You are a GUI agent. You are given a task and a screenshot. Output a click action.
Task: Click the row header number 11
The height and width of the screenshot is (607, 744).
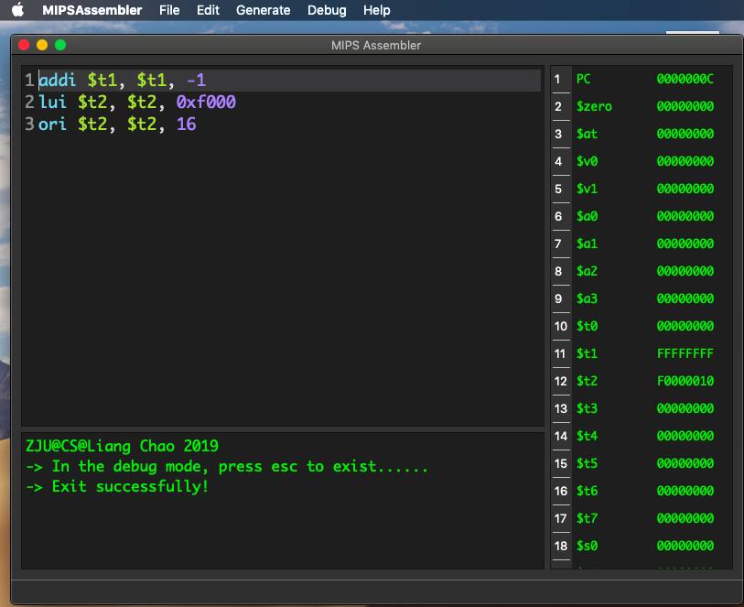[560, 353]
